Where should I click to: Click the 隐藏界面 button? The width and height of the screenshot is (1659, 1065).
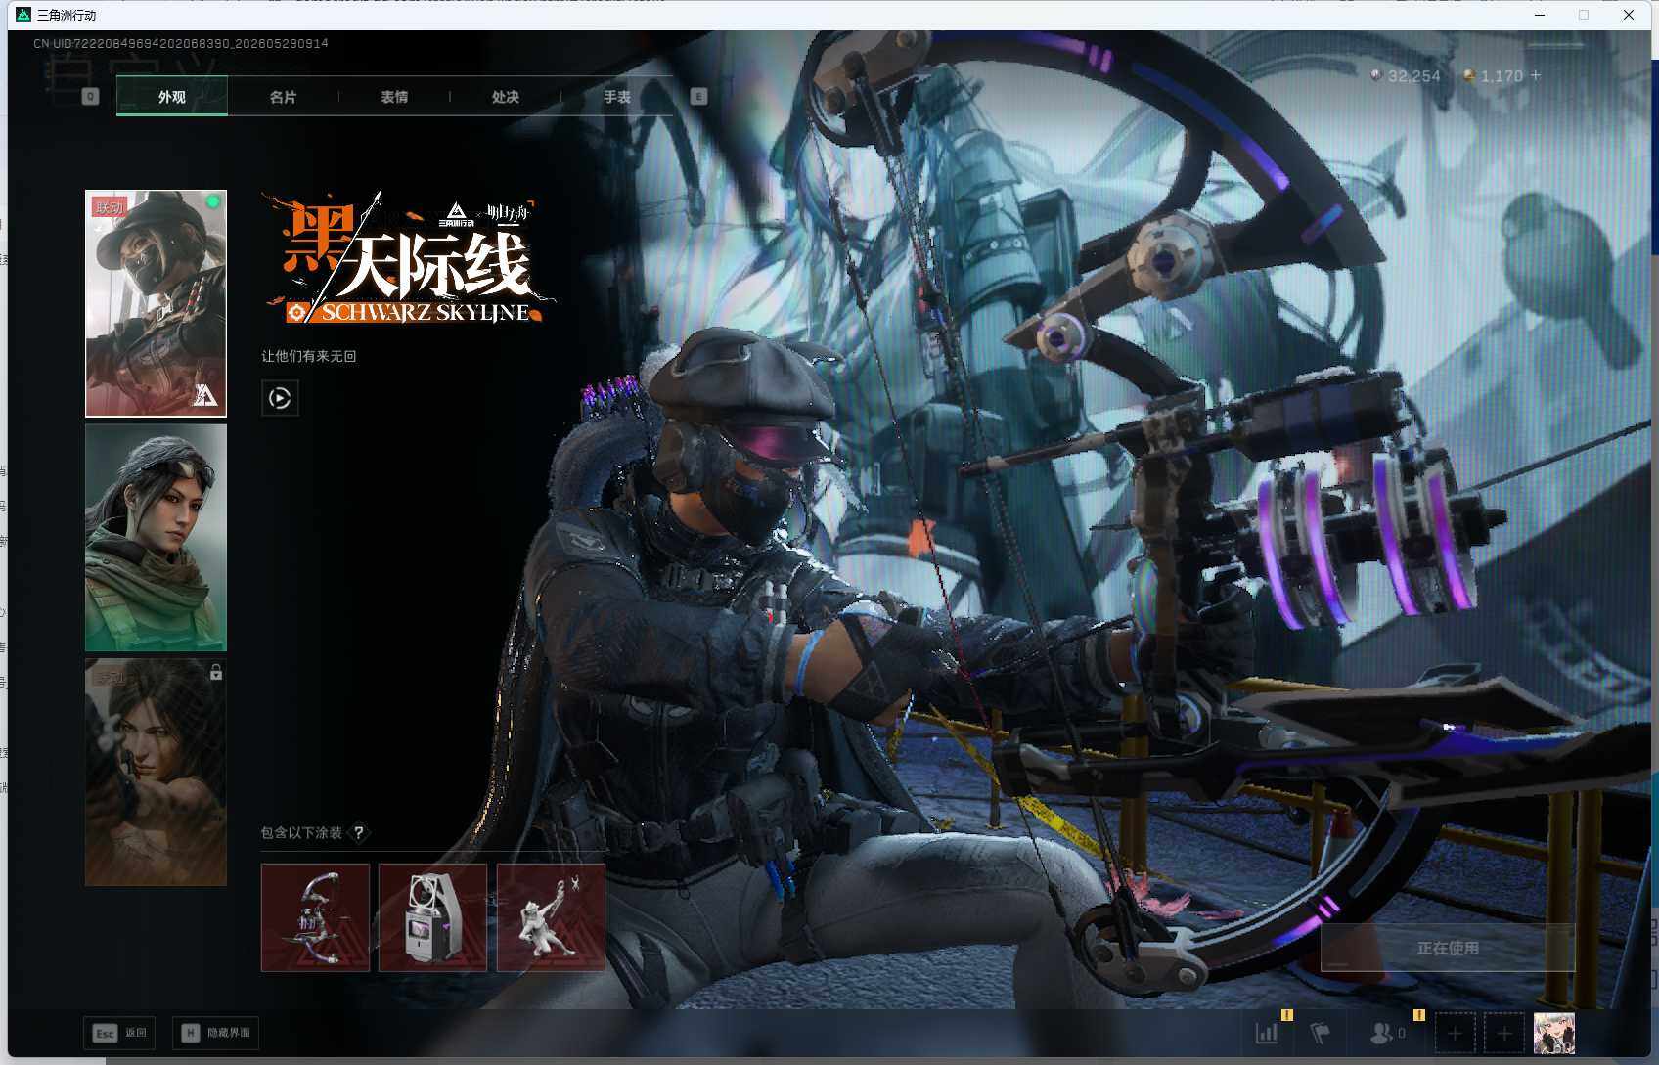216,1033
